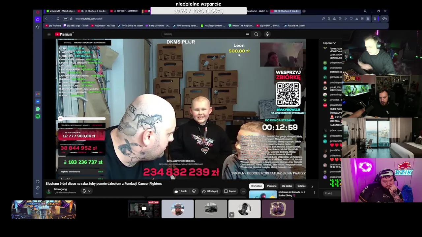Toggle the VPN badge in the address bar
This screenshot has height=237, width=422.
(65, 19)
